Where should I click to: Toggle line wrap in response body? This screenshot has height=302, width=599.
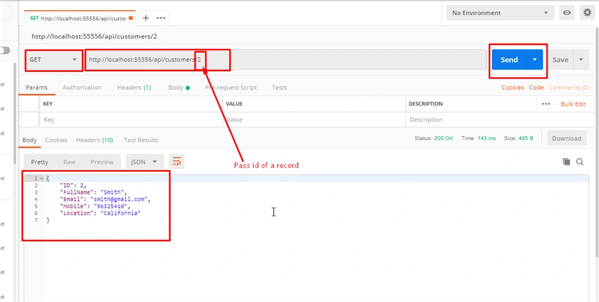tap(177, 162)
